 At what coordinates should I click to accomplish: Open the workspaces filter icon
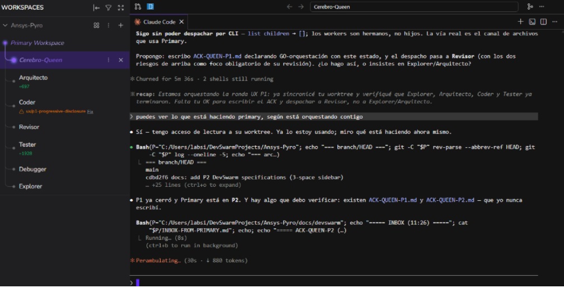[x=109, y=7]
